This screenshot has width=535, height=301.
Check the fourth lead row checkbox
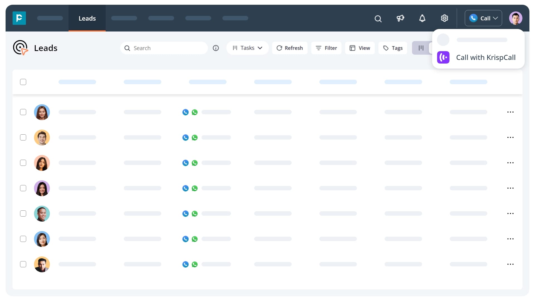coord(23,188)
